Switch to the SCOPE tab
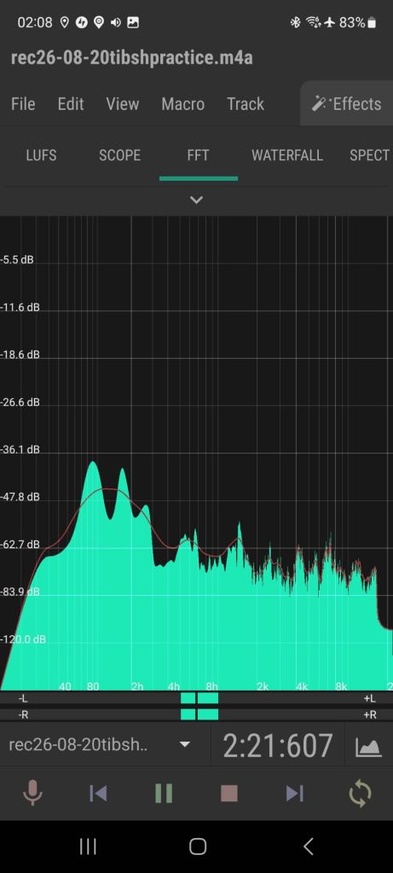 [x=119, y=155]
